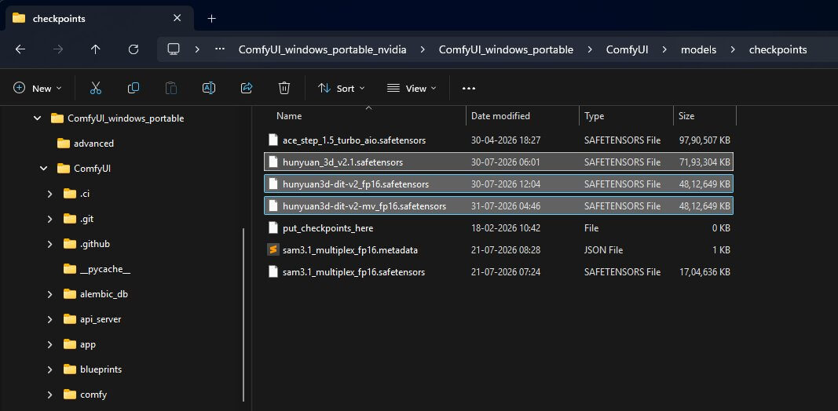The height and width of the screenshot is (411, 838).
Task: Open the Sort dropdown menu
Action: [x=341, y=88]
